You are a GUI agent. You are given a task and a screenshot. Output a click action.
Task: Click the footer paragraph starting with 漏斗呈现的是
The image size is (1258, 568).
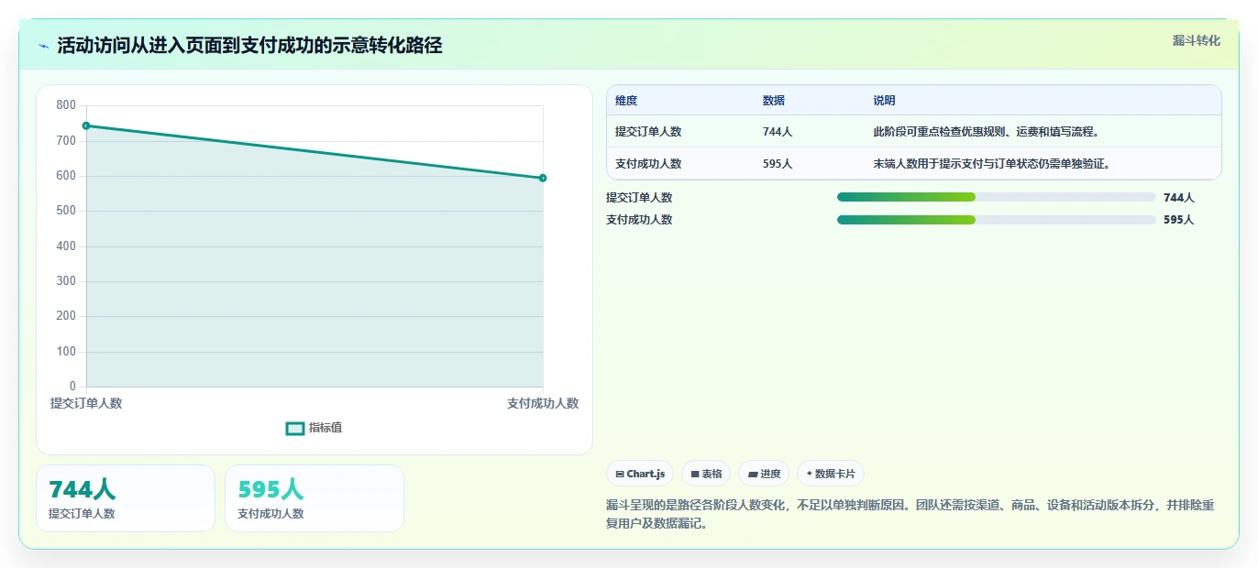910,515
